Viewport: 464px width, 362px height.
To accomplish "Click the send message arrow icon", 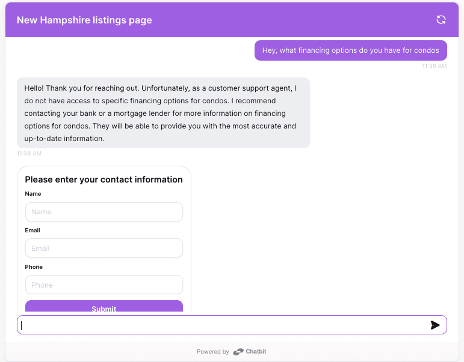I will point(435,325).
